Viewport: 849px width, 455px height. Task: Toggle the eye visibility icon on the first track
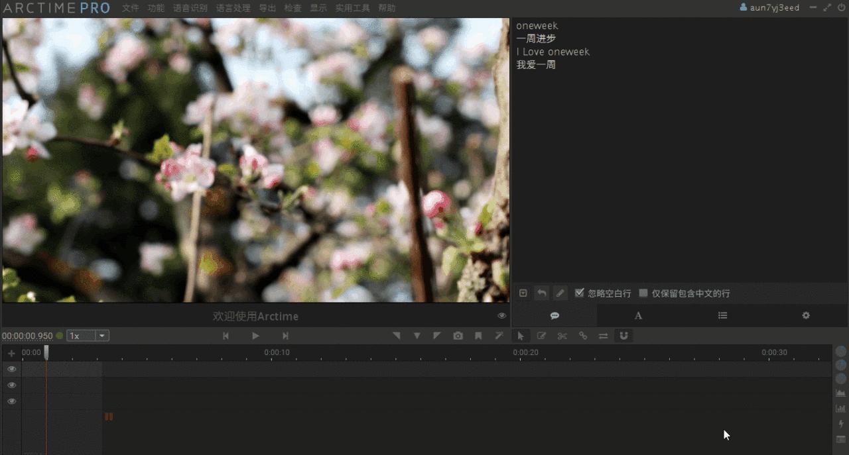pyautogui.click(x=11, y=368)
